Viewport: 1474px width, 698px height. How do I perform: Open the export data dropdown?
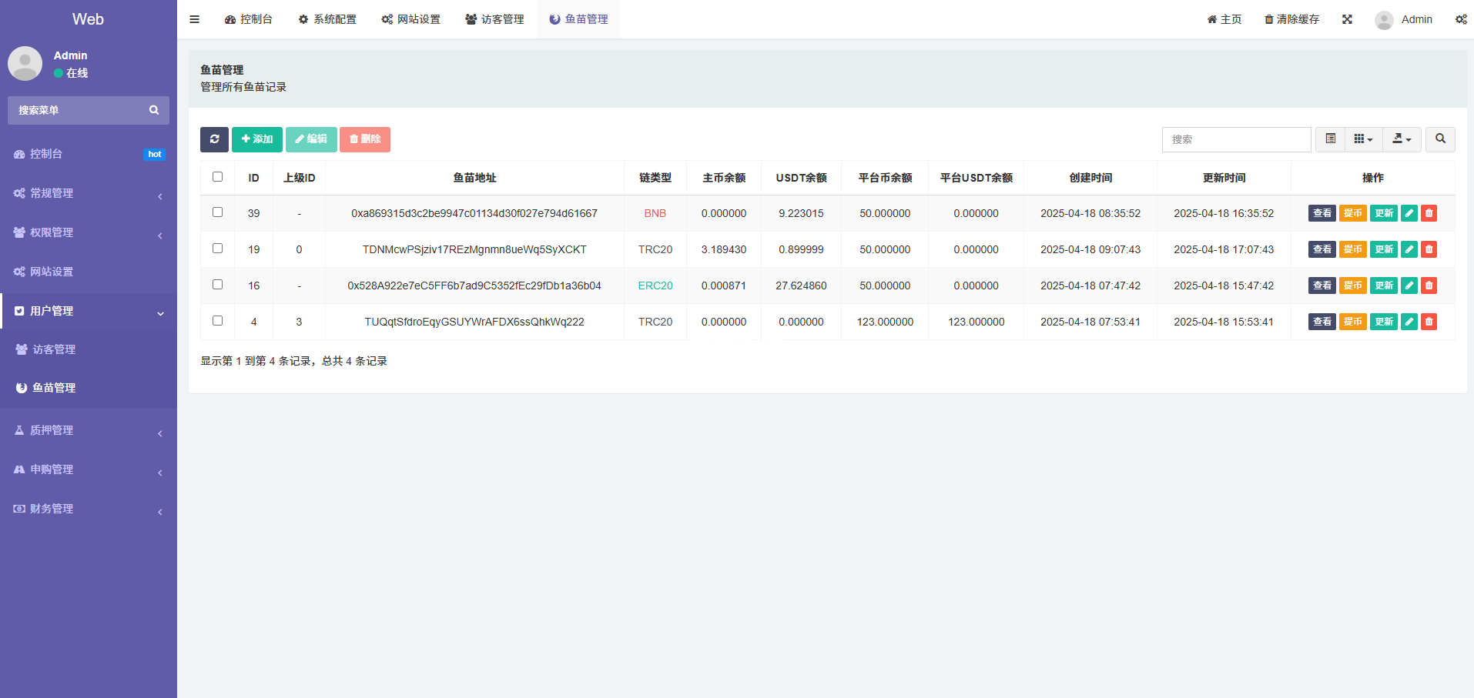pos(1402,139)
